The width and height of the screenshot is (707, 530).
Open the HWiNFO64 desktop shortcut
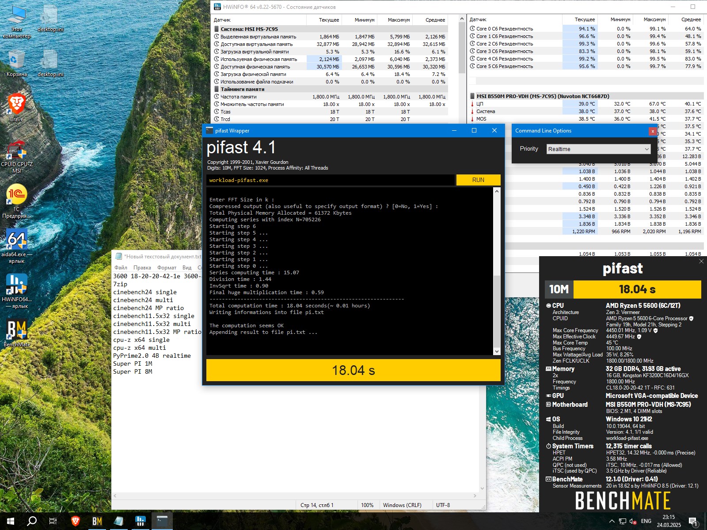pyautogui.click(x=17, y=291)
